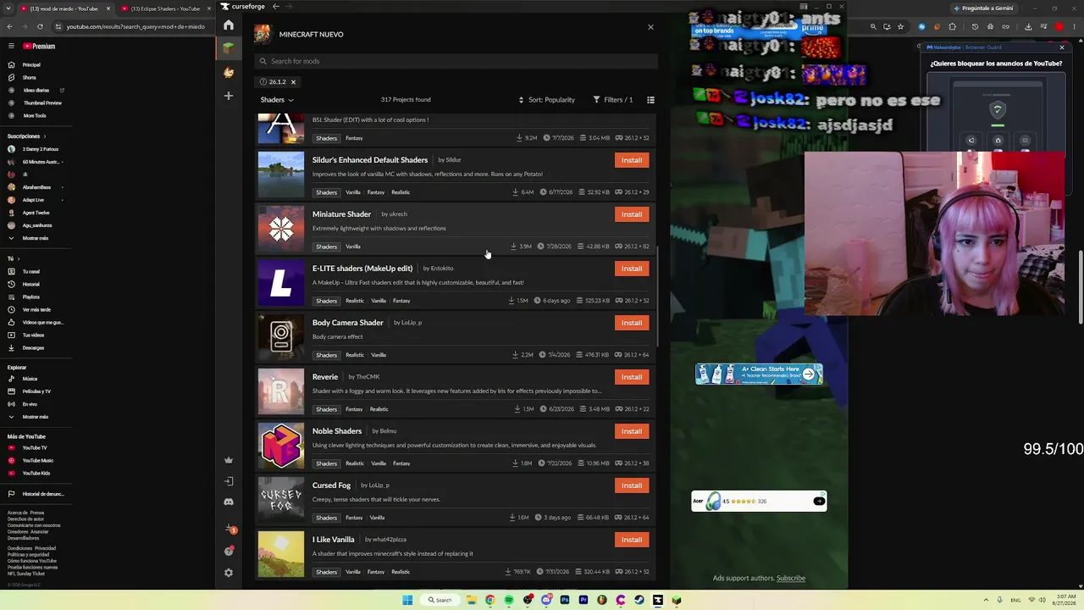
Task: Open the Cursed Fog thumbnail
Action: [x=281, y=500]
